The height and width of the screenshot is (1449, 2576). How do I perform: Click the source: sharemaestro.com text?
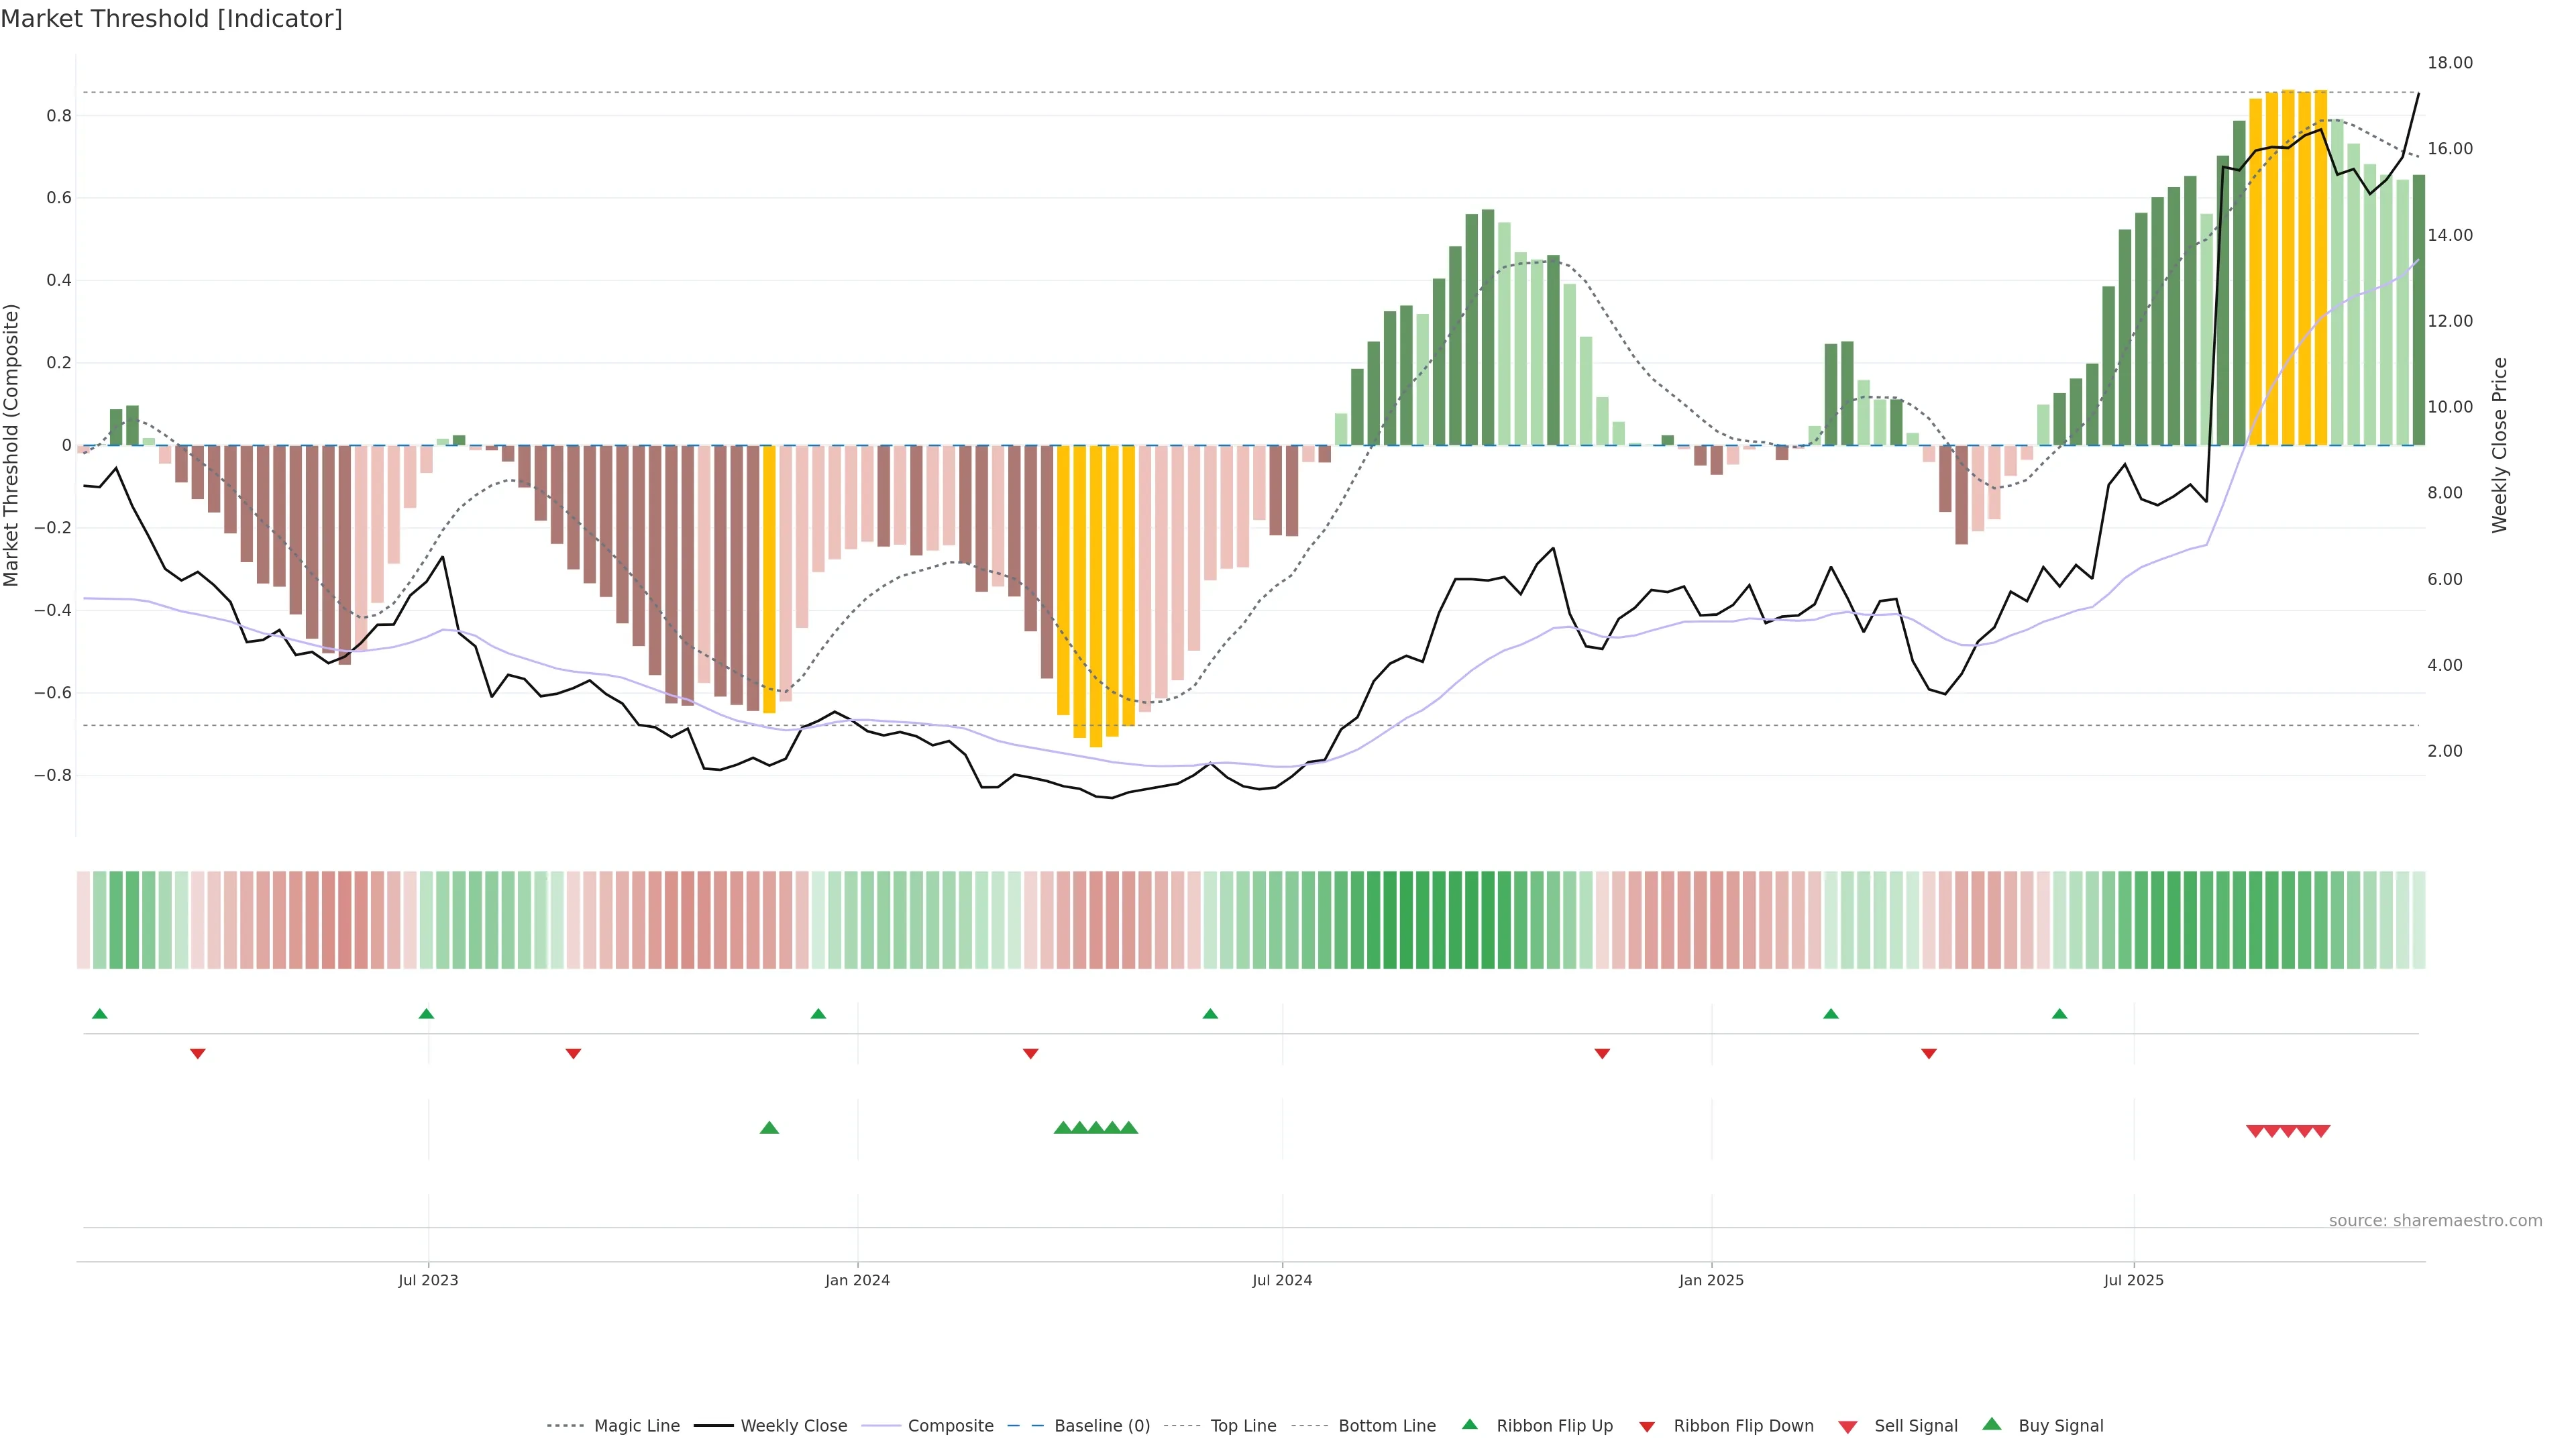click(2435, 1220)
